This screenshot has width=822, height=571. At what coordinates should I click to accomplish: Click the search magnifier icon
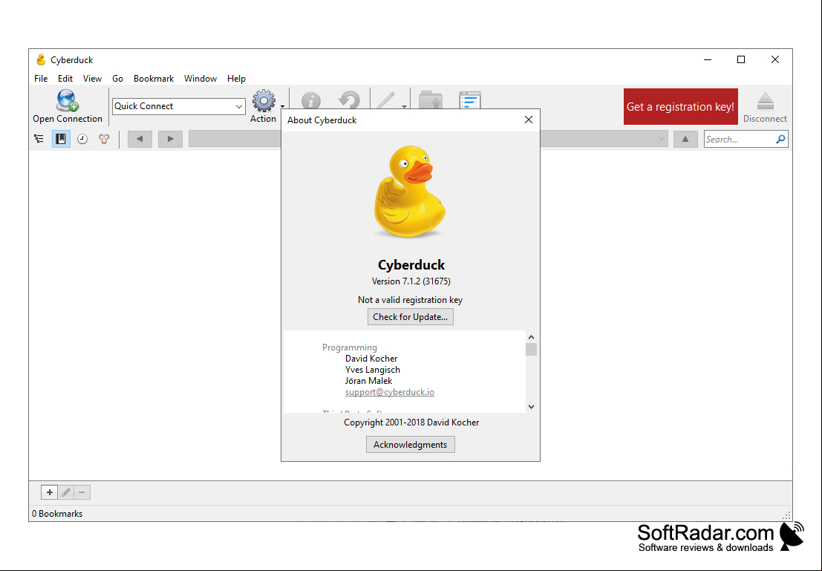[x=780, y=139]
